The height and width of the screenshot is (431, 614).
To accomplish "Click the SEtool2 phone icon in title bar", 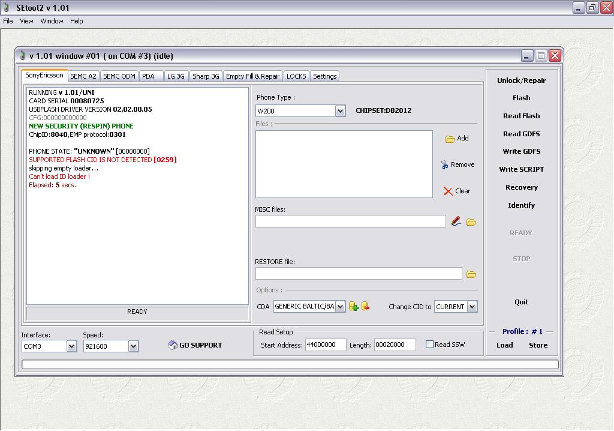I will pyautogui.click(x=6, y=7).
